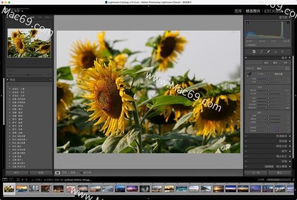
Task: Select the second filmstrip sunset thumbnail
Action: coord(22,189)
